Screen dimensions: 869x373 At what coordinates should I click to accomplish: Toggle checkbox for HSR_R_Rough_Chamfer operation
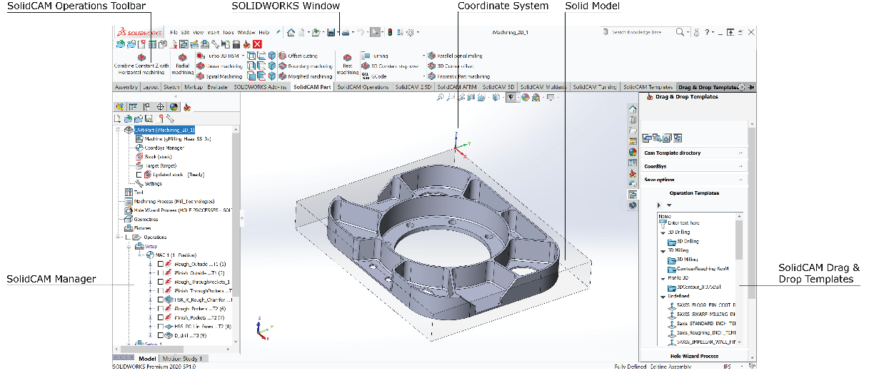click(160, 300)
